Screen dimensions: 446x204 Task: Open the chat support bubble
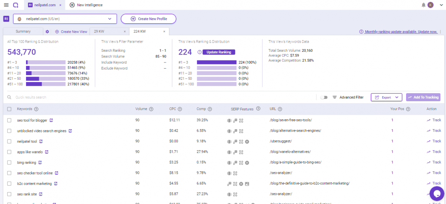[437, 194]
